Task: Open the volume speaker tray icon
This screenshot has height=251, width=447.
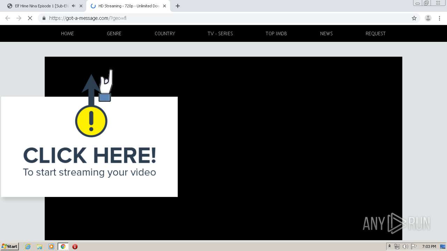Action: [x=405, y=246]
